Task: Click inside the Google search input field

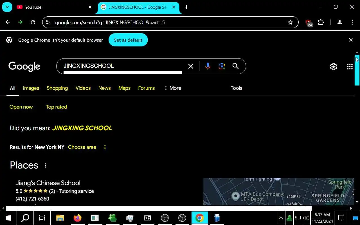Action: click(123, 66)
